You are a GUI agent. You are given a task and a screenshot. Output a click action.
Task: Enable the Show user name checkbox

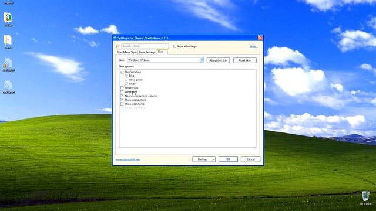(122, 104)
